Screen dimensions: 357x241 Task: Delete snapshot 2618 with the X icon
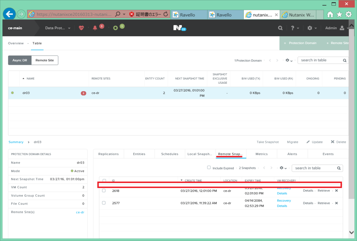point(336,191)
